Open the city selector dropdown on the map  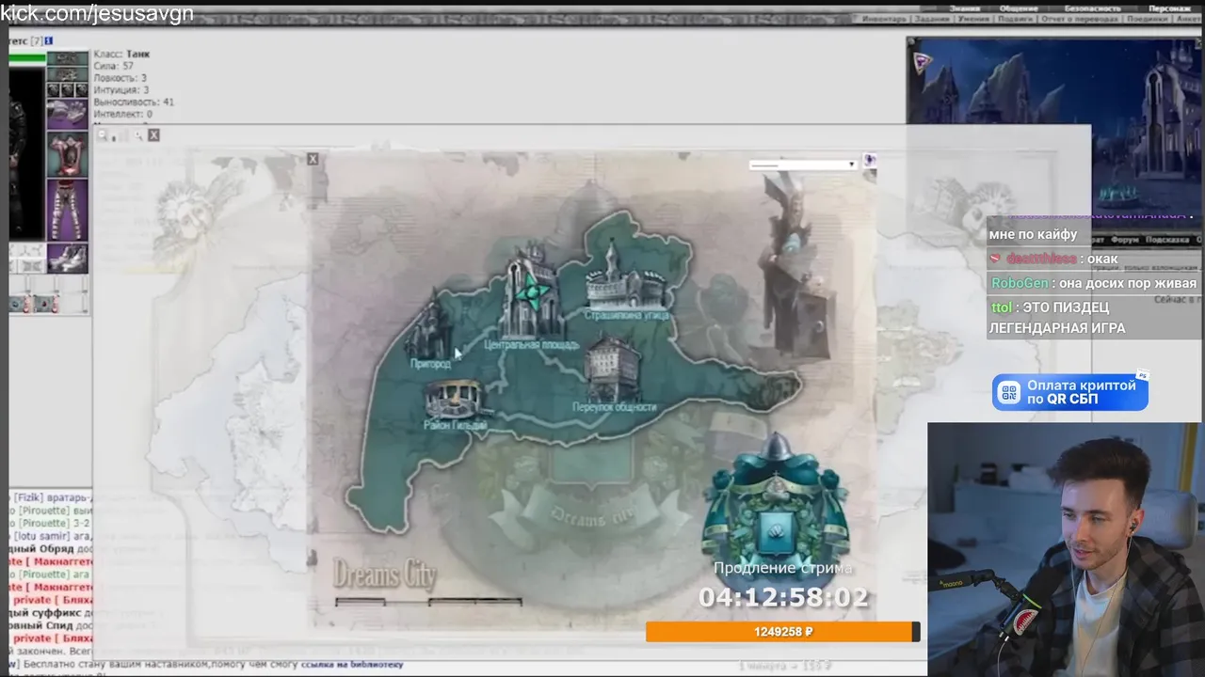802,165
